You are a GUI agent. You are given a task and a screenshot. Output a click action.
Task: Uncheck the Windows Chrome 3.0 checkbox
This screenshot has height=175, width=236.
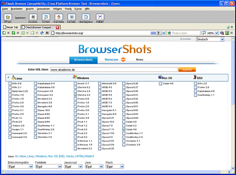[x=76, y=95]
